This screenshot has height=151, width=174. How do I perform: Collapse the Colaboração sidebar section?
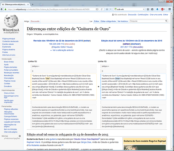(7, 59)
